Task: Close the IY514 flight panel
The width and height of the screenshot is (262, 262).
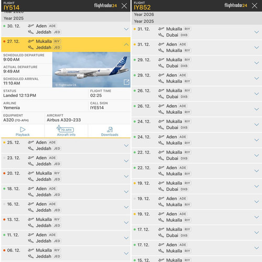Action: [124, 6]
